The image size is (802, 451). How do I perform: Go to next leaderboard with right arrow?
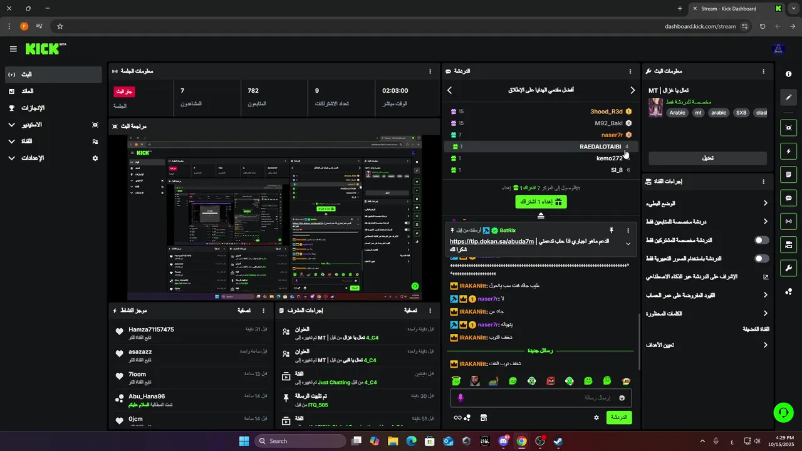632,90
